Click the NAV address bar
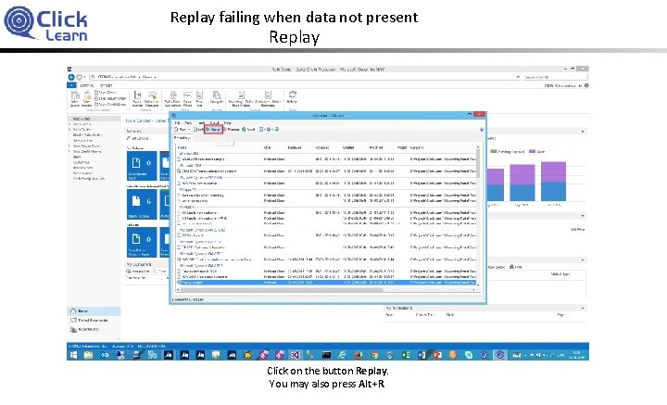The height and width of the screenshot is (405, 667). [x=305, y=77]
